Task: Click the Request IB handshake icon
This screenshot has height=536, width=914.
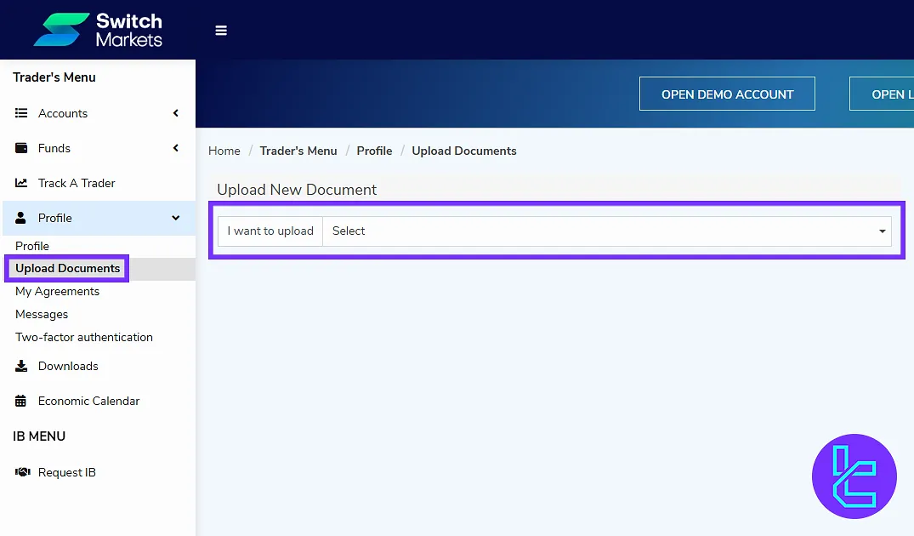Action: pyautogui.click(x=22, y=472)
